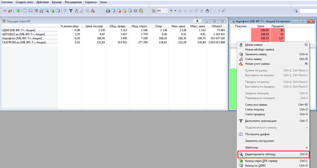Select the diagonal line drawing tool

215,11
